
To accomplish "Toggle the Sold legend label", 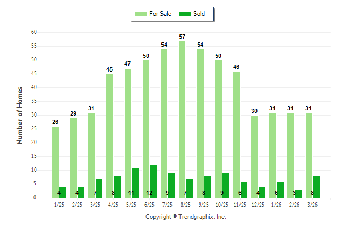I will click(x=200, y=14).
